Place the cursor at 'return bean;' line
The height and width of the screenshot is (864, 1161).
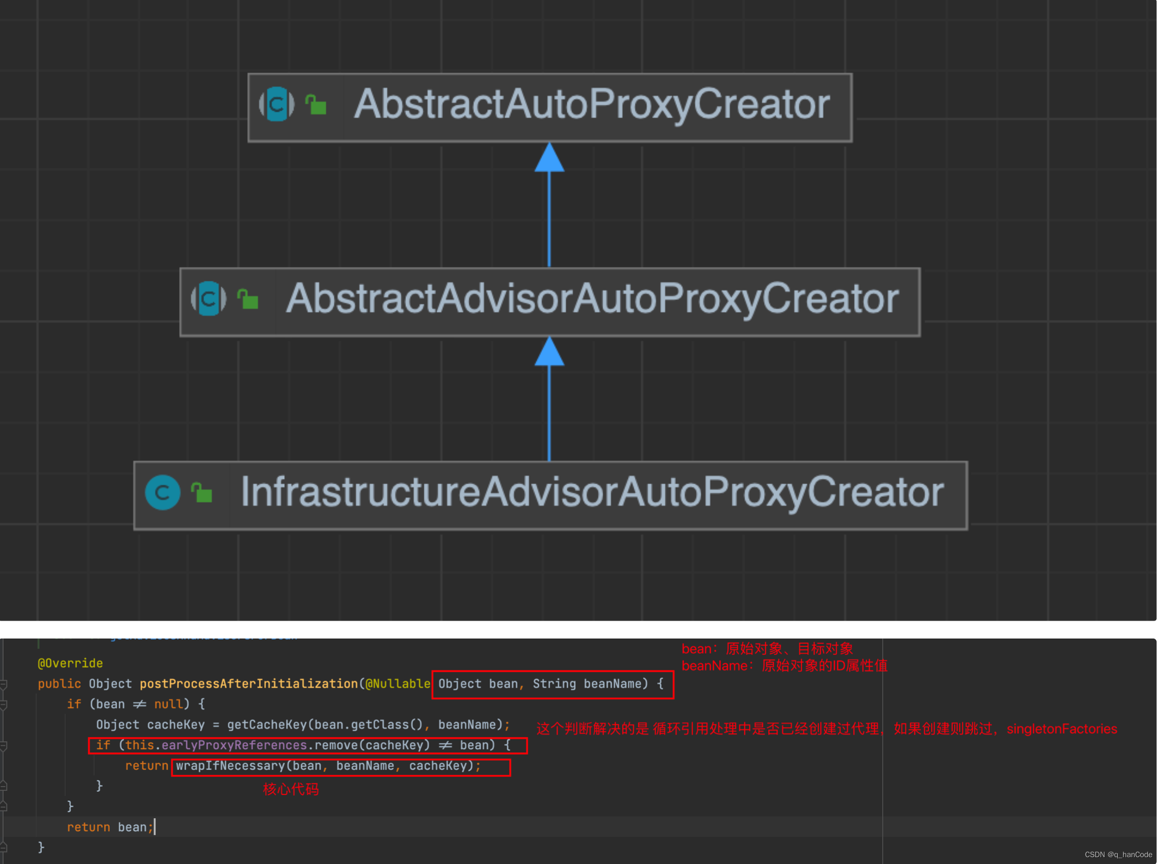click(x=110, y=828)
